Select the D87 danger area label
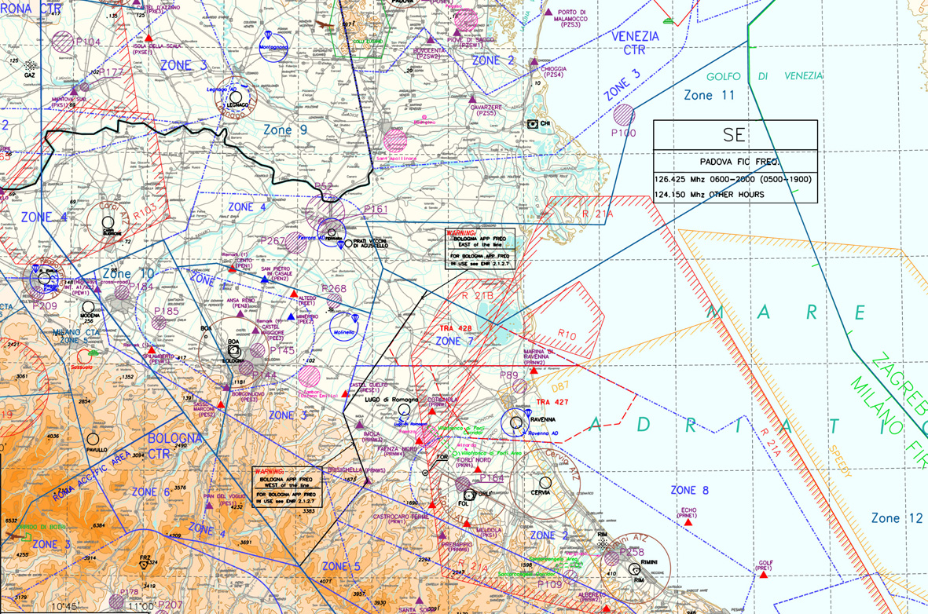Viewport: 928px width, 614px height. click(560, 387)
